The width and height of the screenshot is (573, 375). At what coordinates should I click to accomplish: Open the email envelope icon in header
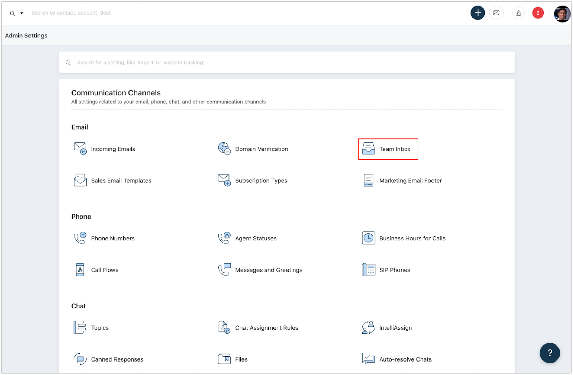click(x=496, y=13)
